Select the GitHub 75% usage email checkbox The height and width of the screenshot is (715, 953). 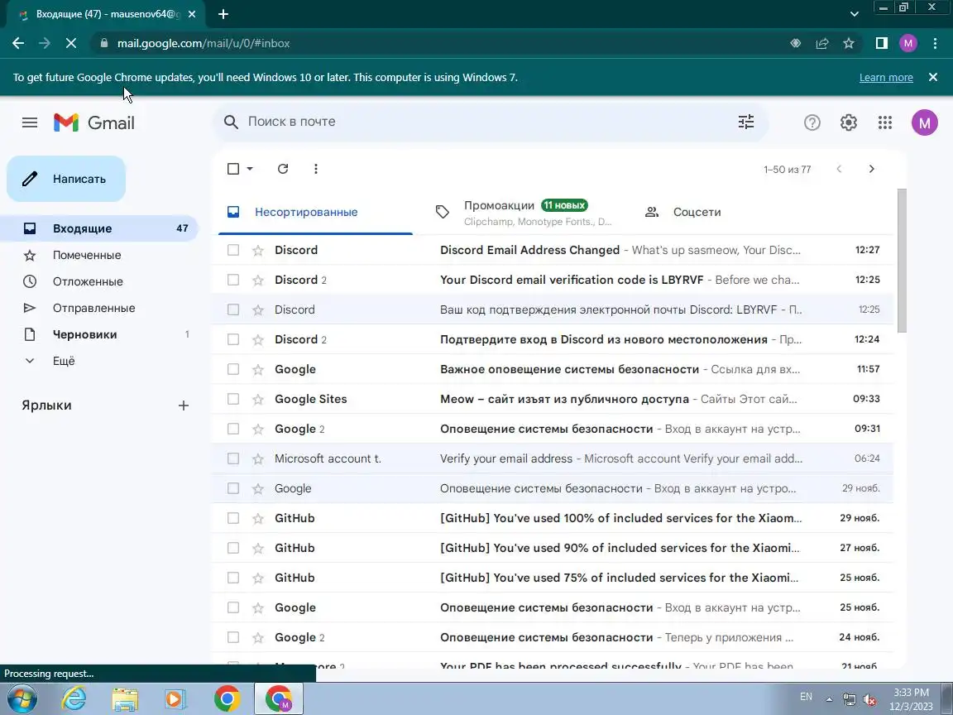coord(233,578)
